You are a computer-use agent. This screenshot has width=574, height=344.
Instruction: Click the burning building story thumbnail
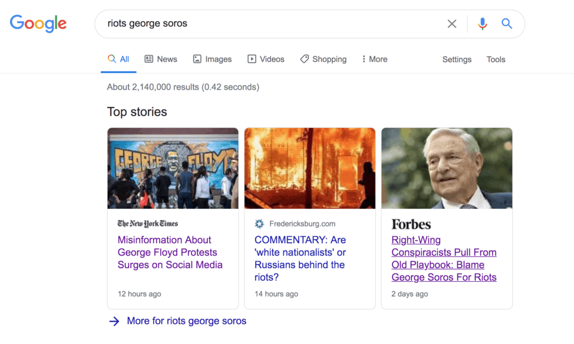309,168
